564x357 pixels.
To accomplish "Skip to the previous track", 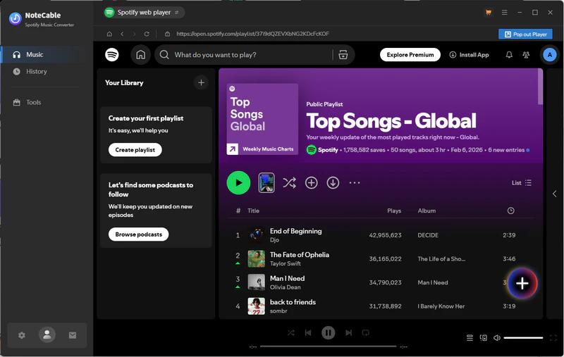I will click(x=308, y=333).
